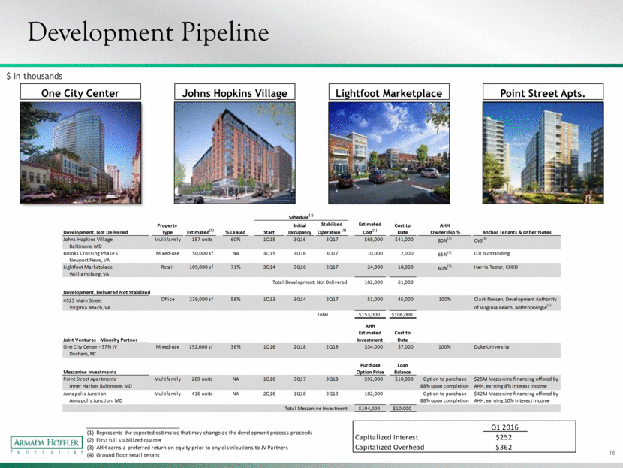Click the 'Brooks Crossing Phase 1' row name

[x=91, y=253]
